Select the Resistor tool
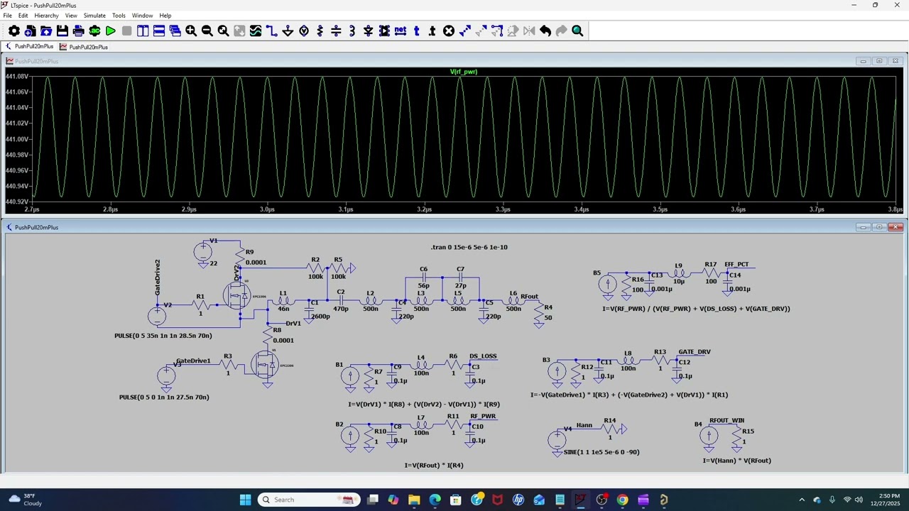The width and height of the screenshot is (909, 511). click(x=320, y=31)
